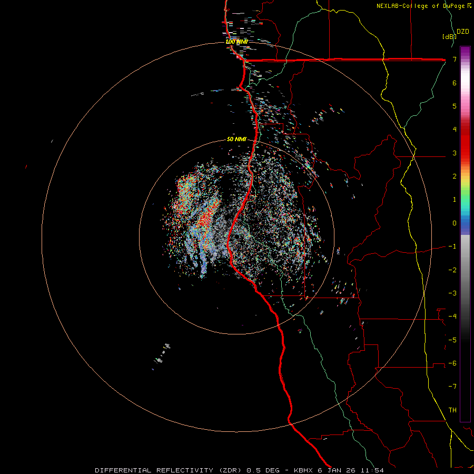
Task: Click the -1 tick label on color scale
Action: (x=452, y=246)
